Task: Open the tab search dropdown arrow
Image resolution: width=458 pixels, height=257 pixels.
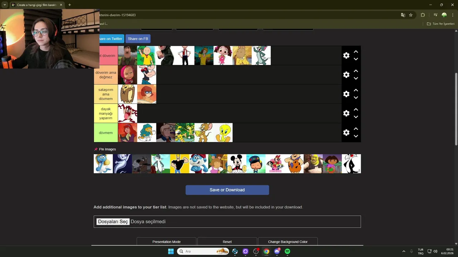Action: point(5,5)
